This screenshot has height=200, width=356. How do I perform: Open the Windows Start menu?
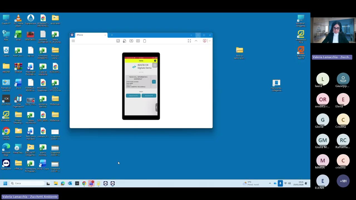point(5,183)
